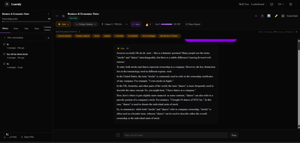Open the EN language dropdown

point(281,4)
